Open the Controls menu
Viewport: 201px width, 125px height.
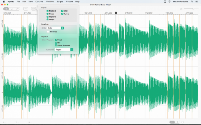[x=39, y=1]
